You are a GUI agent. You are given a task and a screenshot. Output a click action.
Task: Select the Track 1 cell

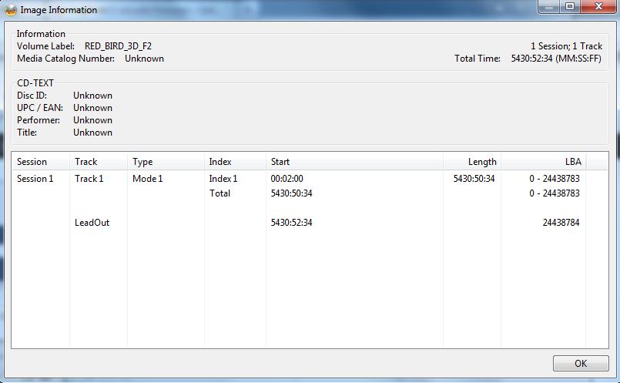(89, 179)
